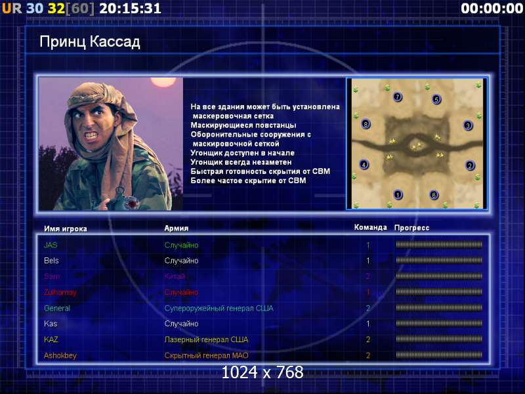
Task: Click 'Маскирующиеся повстанцы' ability line
Action: (243, 125)
